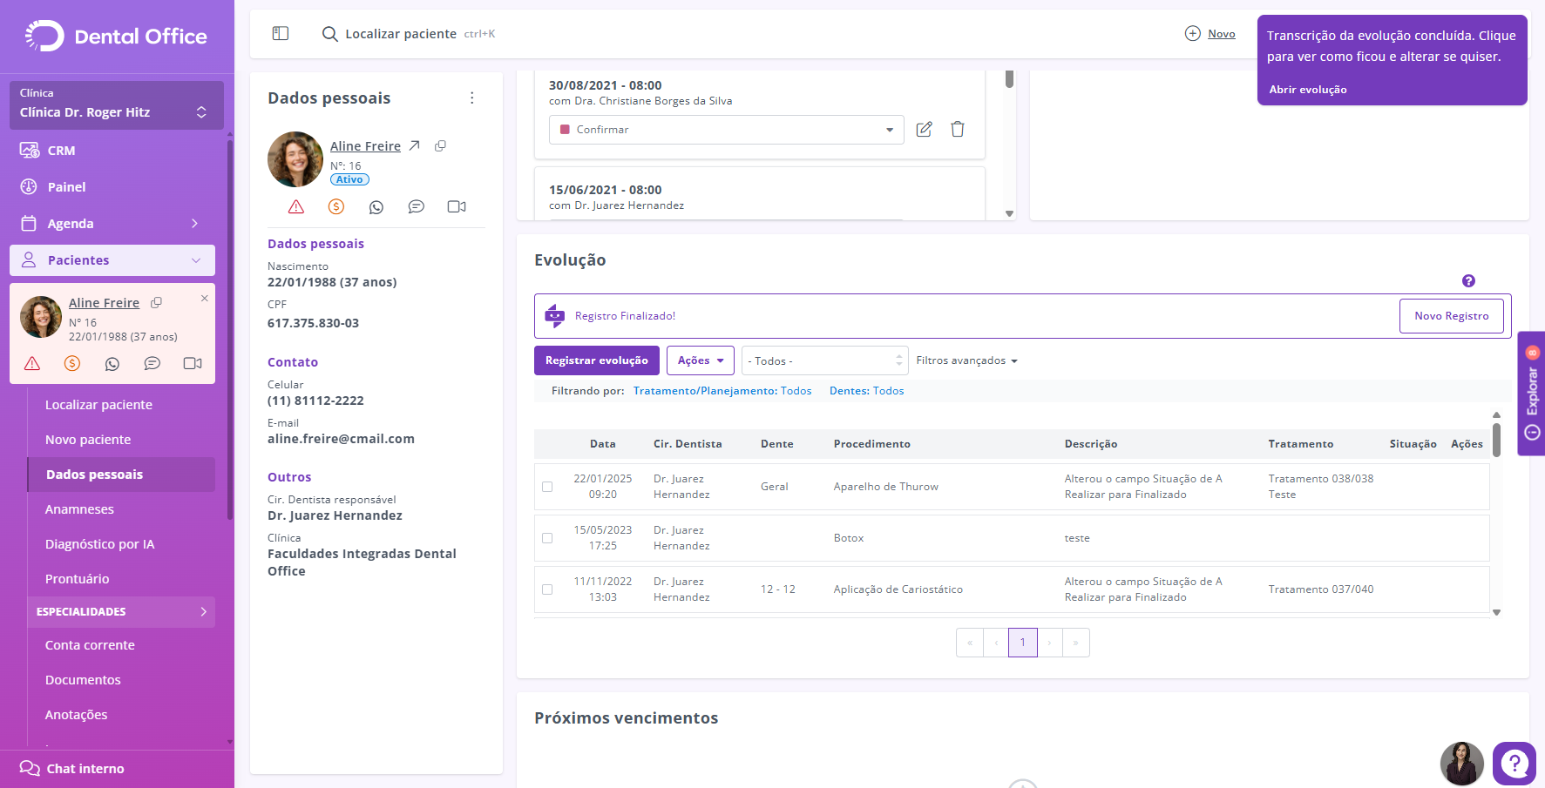This screenshot has width=1545, height=788.
Task: Click the appointments list scrollbar down arrow
Action: 1009,213
